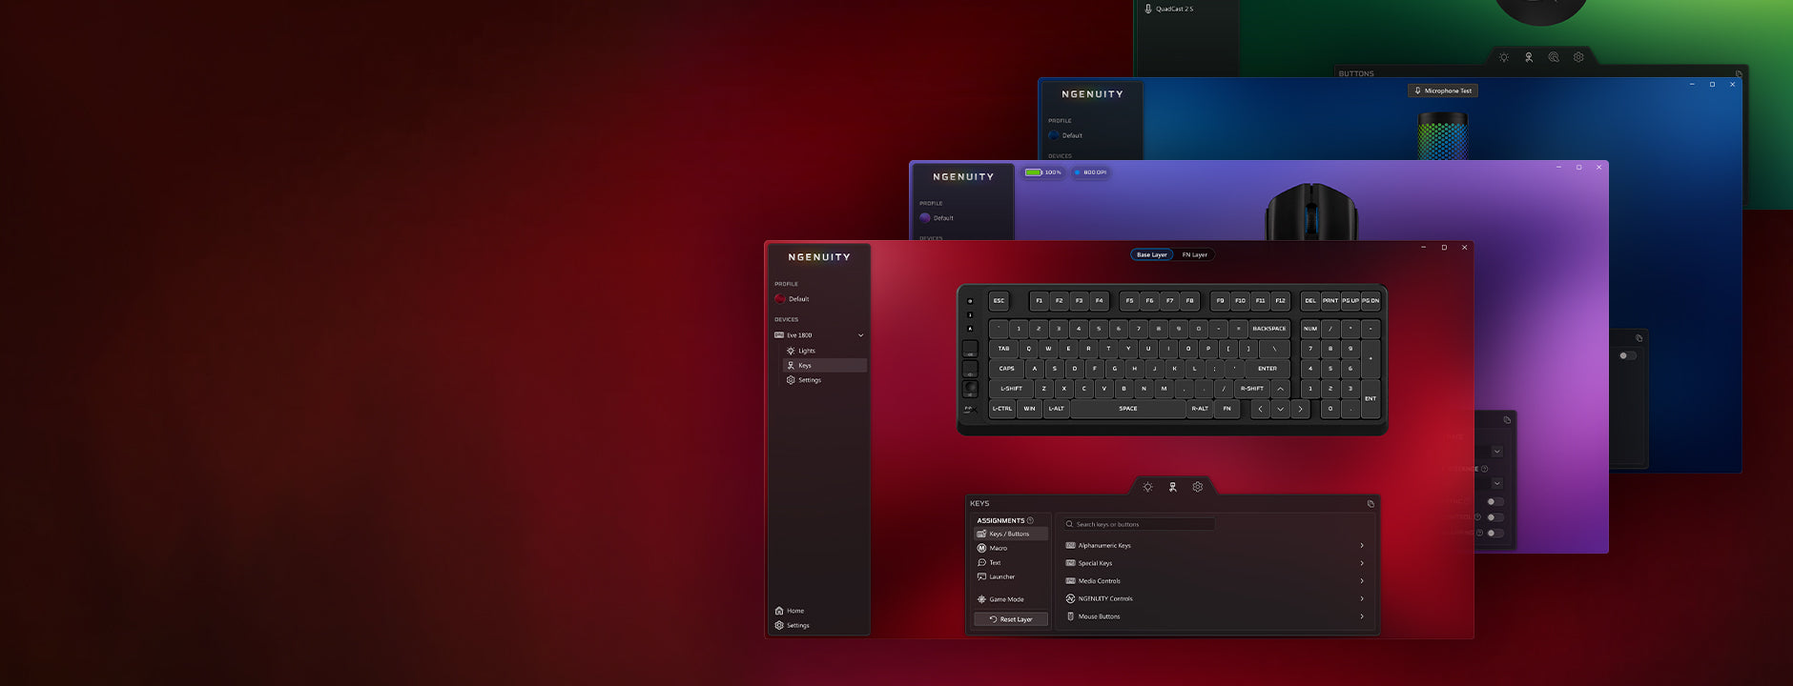Expand Mouse Buttons category arrow
Image resolution: width=1793 pixels, height=686 pixels.
tap(1362, 616)
